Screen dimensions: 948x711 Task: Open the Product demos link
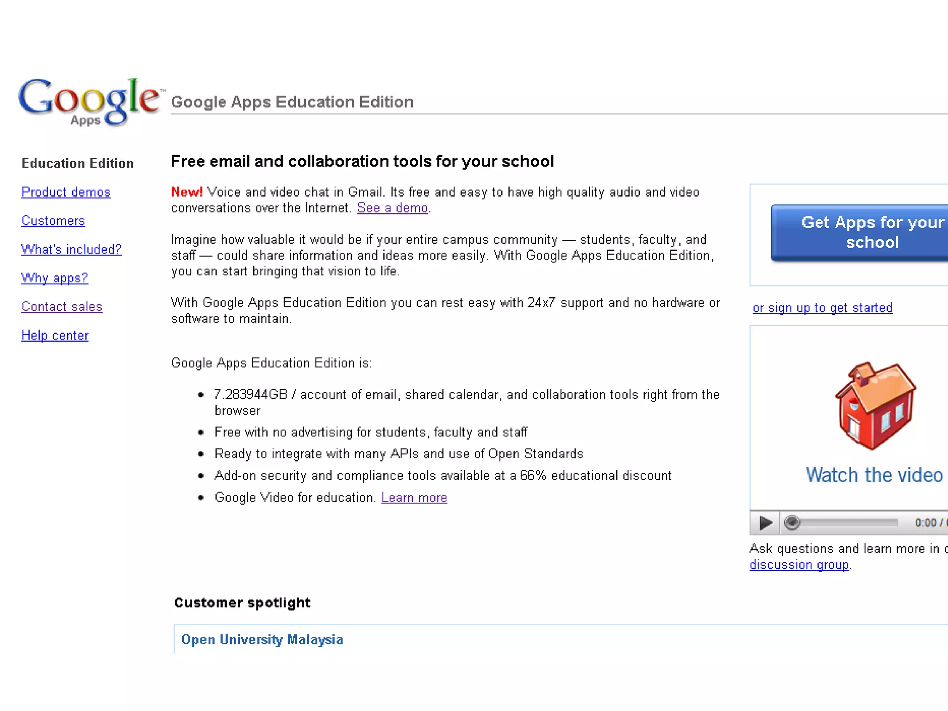pyautogui.click(x=66, y=192)
